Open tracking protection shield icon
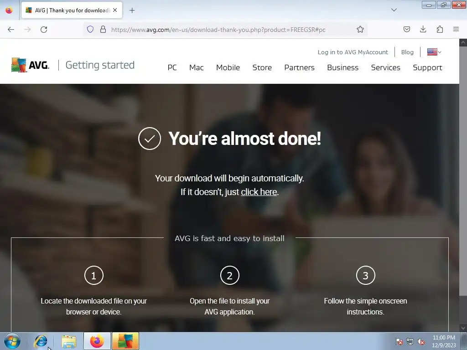The image size is (467, 350). tap(90, 29)
